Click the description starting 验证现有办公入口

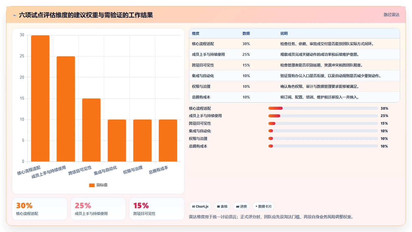pyautogui.click(x=331, y=76)
